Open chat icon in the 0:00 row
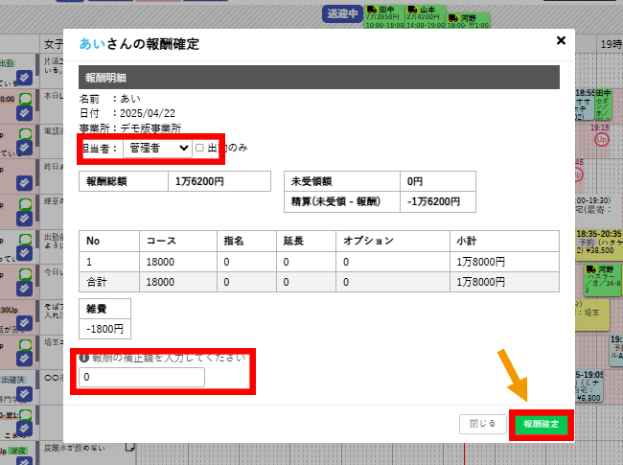This screenshot has height=465, width=623. coord(26,99)
